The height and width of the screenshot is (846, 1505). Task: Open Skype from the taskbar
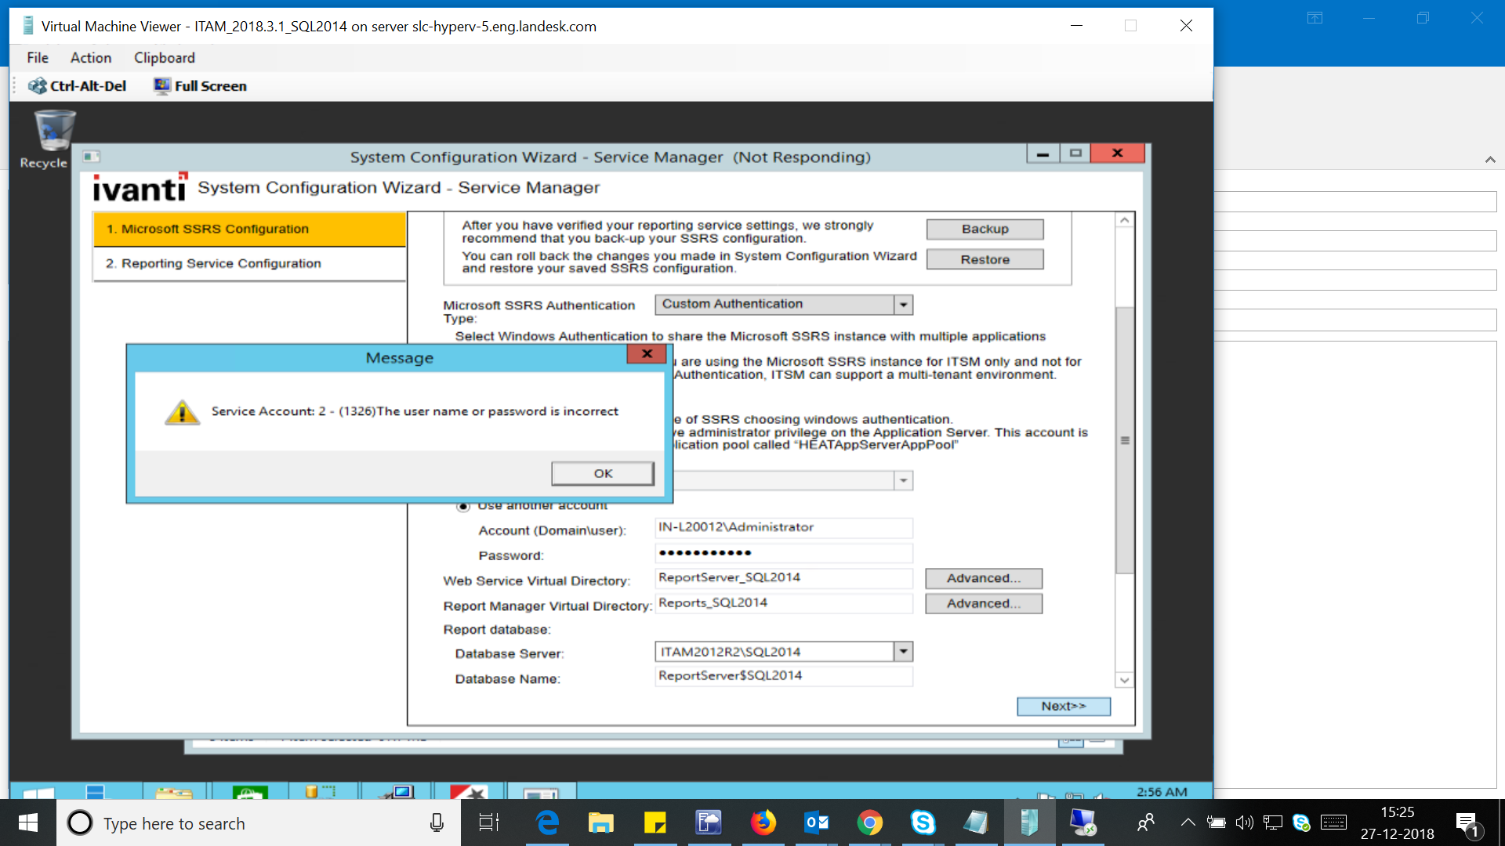[923, 822]
